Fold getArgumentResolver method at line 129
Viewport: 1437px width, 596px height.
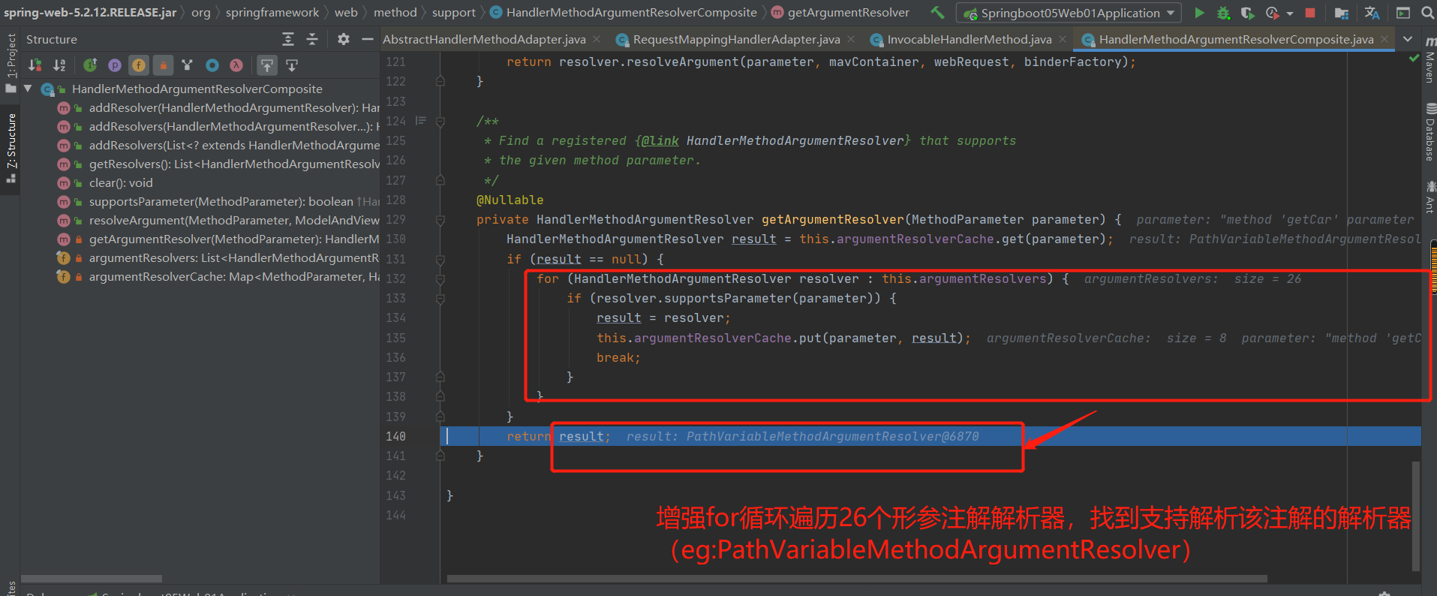pyautogui.click(x=440, y=220)
